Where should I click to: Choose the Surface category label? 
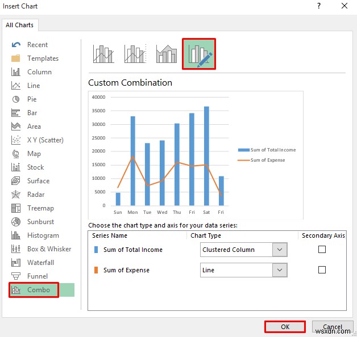39,181
